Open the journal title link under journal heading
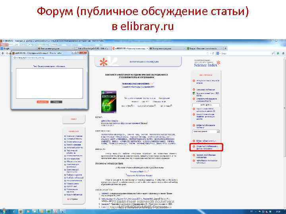This screenshot has width=286, height=214. [x=110, y=121]
